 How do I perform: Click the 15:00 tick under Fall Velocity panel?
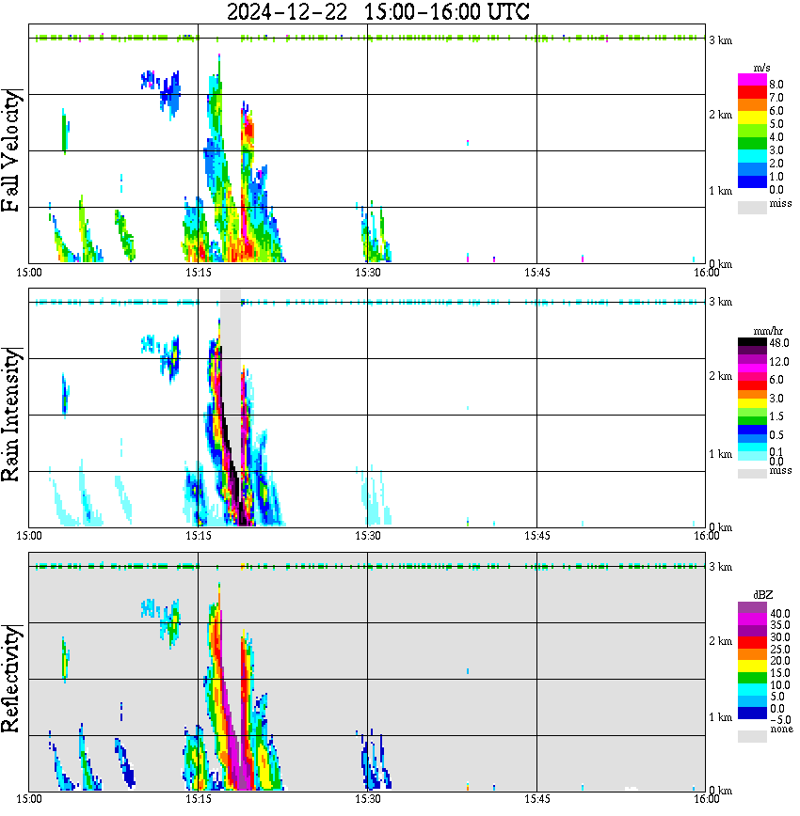pos(28,273)
